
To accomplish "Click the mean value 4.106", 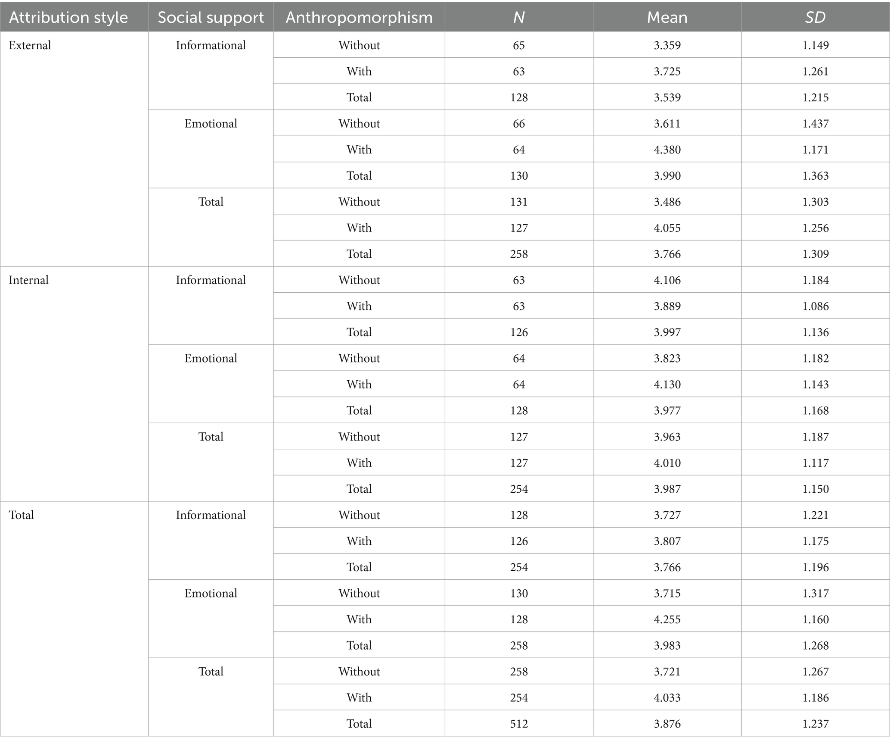I will point(667,280).
